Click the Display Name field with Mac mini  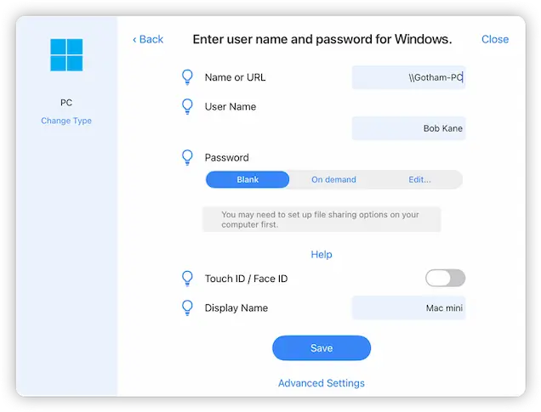(408, 308)
